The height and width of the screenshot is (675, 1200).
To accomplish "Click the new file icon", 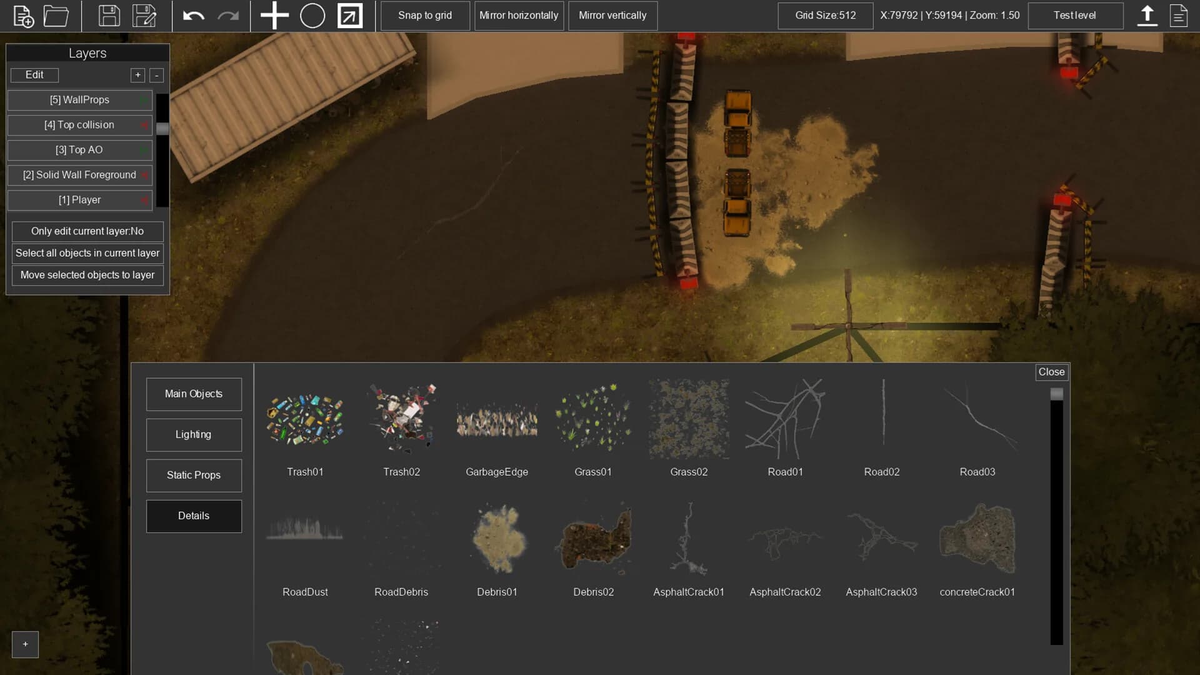I will pyautogui.click(x=23, y=16).
